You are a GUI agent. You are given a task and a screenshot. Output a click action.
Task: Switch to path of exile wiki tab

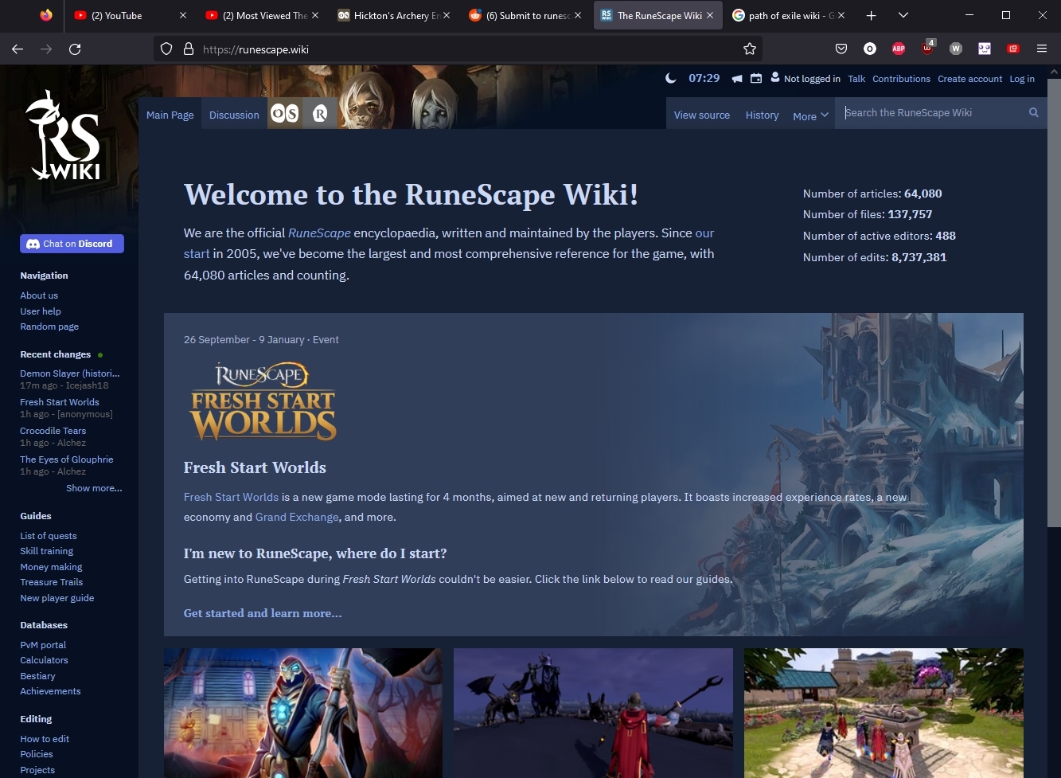[790, 15]
